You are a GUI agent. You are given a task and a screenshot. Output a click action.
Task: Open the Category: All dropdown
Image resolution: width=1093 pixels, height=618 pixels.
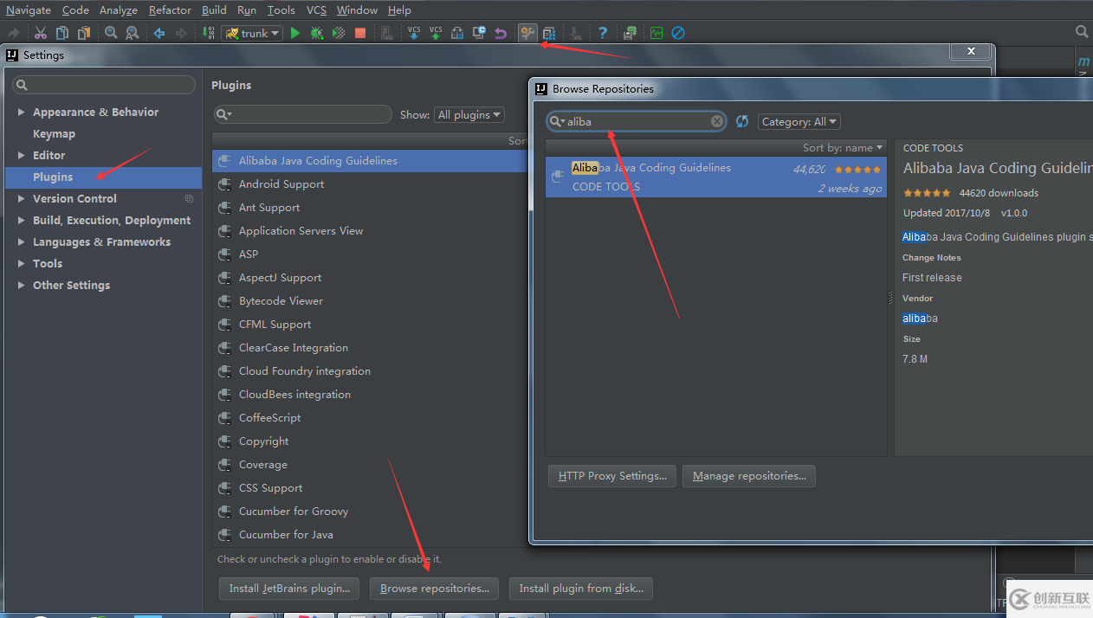(799, 122)
